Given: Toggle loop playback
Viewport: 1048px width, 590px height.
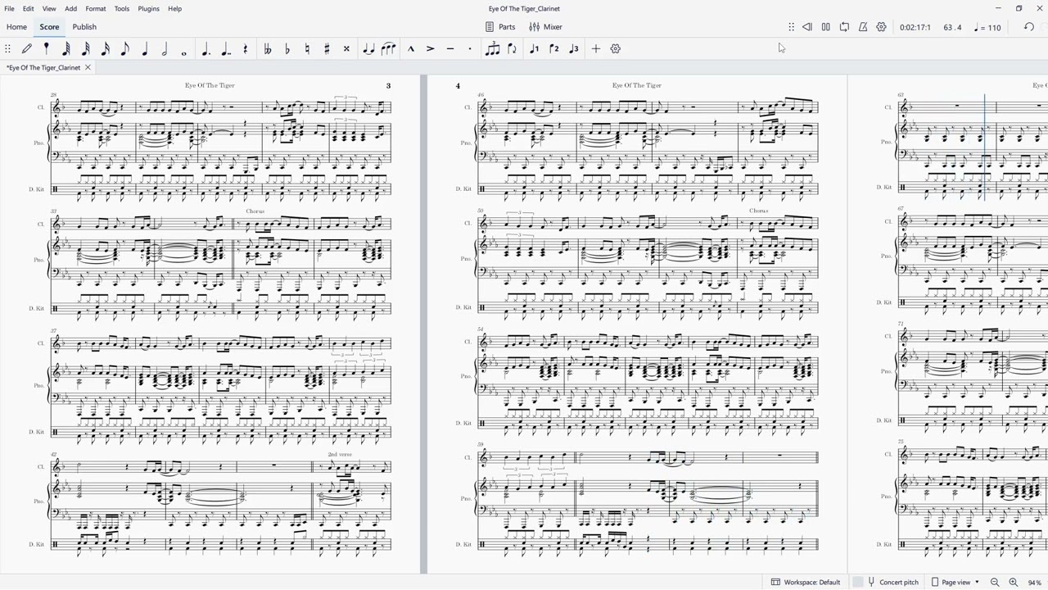Looking at the screenshot, I should coord(845,27).
